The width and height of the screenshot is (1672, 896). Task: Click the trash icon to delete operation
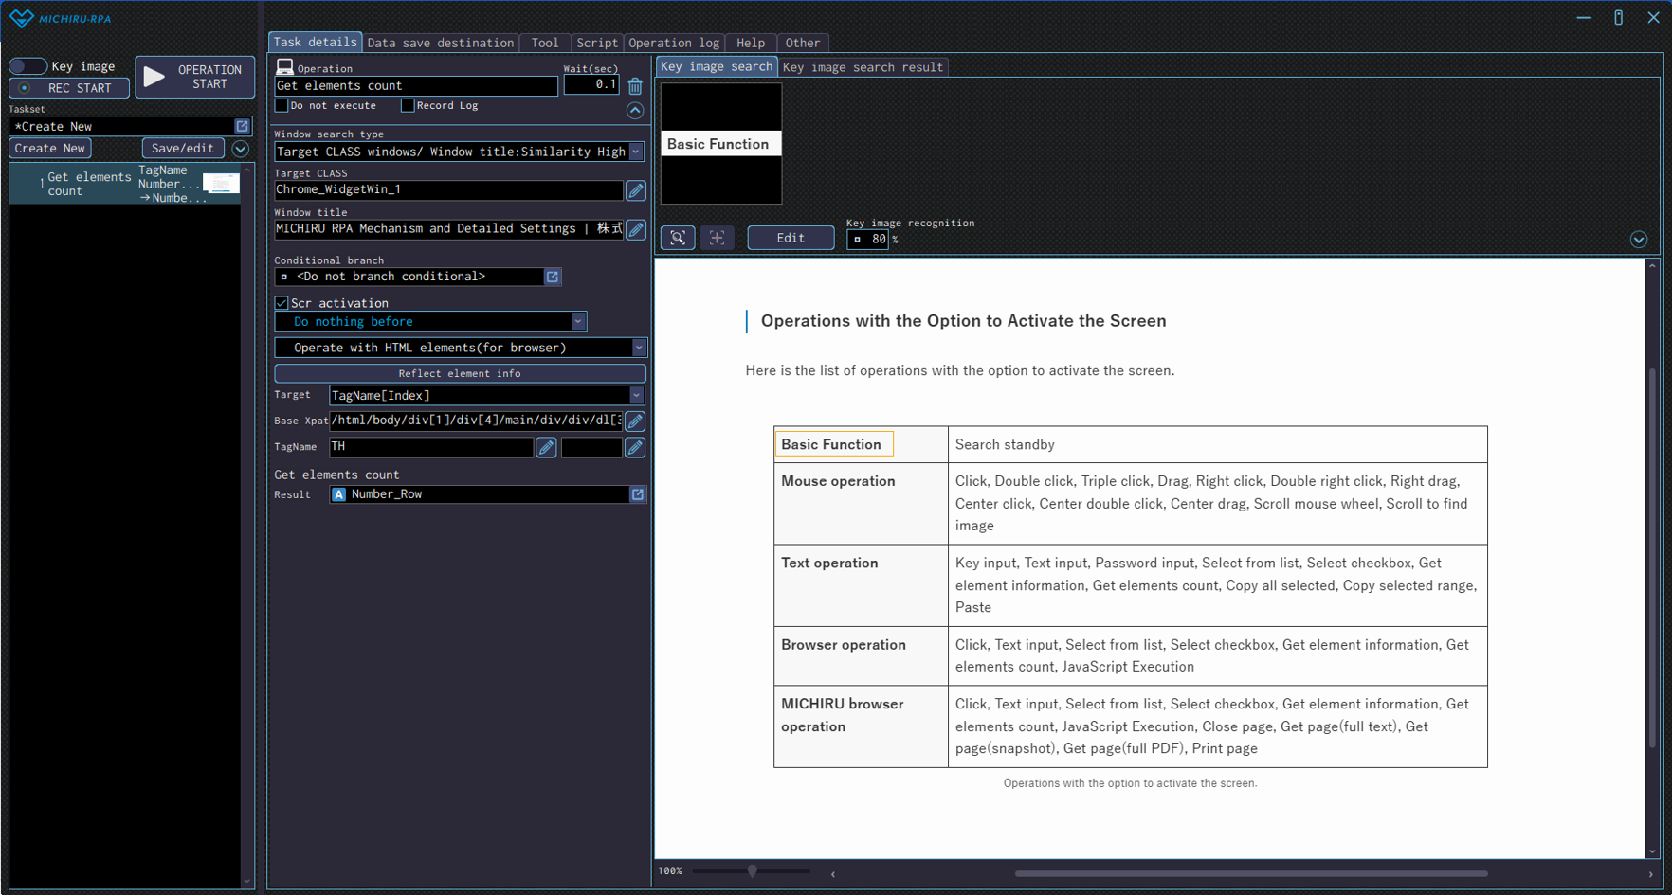pyautogui.click(x=635, y=86)
